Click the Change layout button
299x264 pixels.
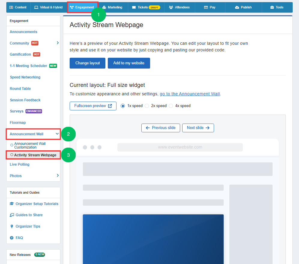(x=88, y=63)
